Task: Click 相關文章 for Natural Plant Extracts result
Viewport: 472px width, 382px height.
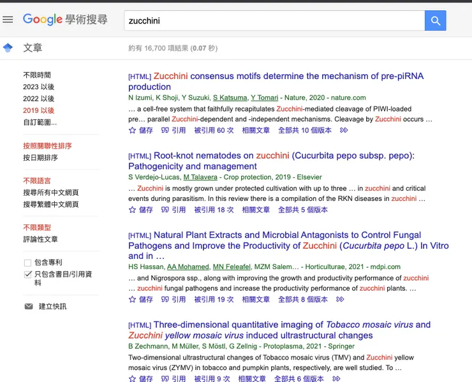Action: tap(256, 300)
